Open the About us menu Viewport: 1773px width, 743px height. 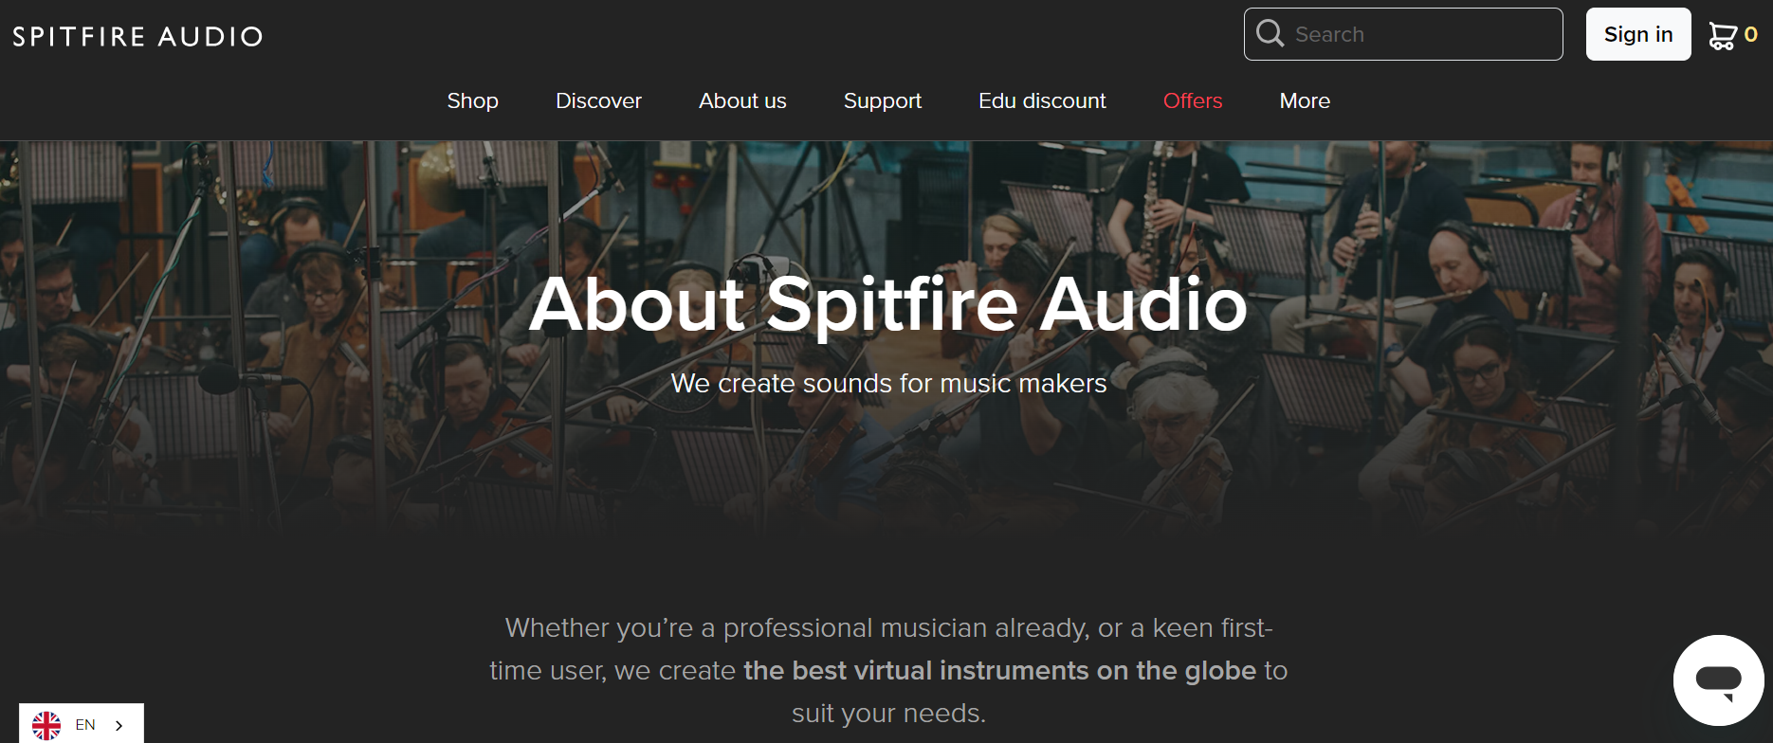[x=742, y=100]
